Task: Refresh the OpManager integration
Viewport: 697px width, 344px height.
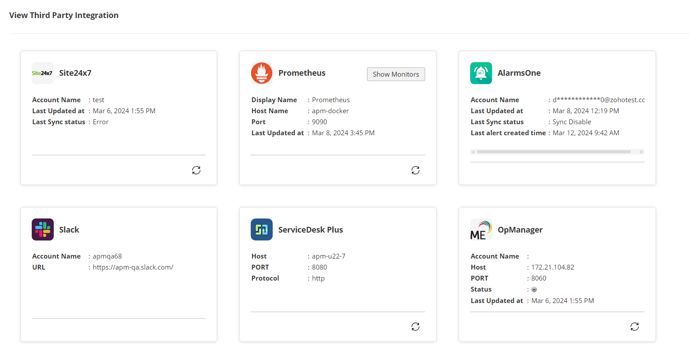Action: [634, 326]
